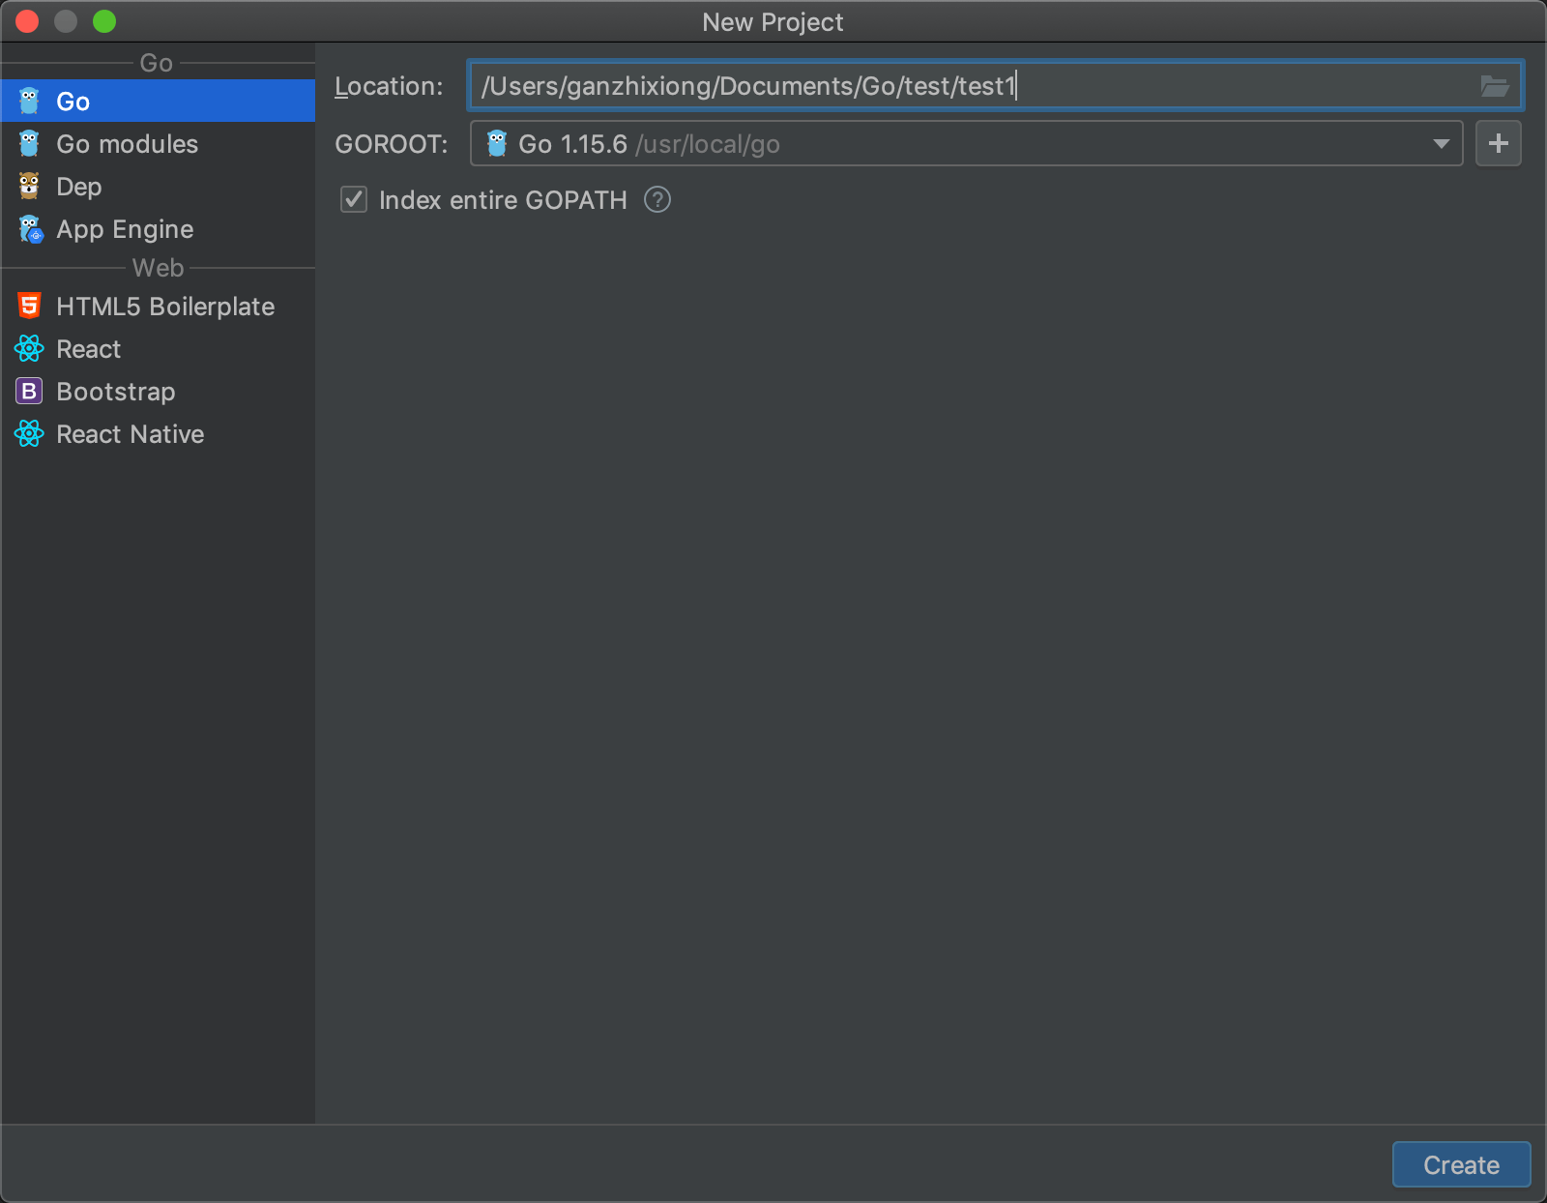Click the App Engine icon
This screenshot has height=1203, width=1547.
30,229
